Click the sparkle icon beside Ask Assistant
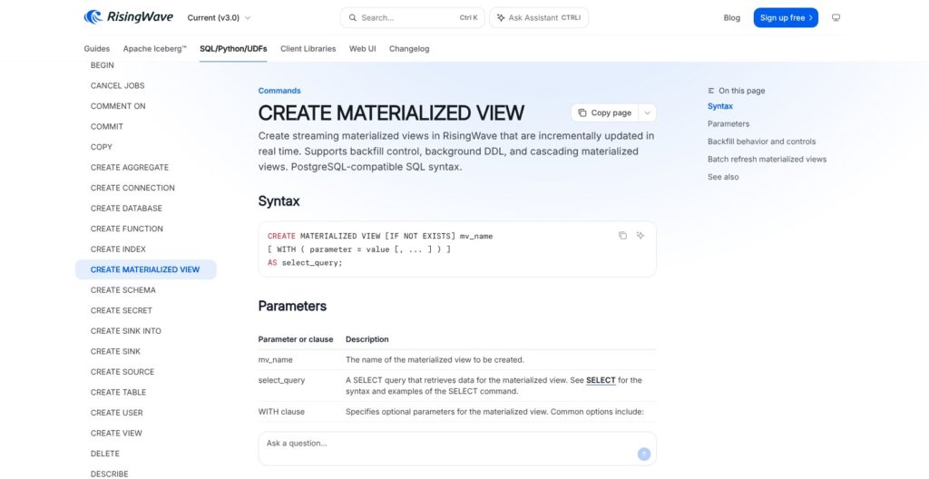This screenshot has height=479, width=929. [x=501, y=18]
